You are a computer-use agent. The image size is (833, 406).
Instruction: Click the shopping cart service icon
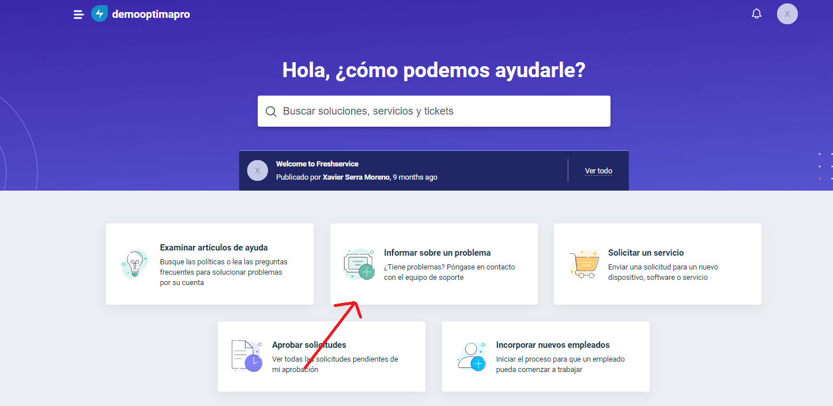pos(583,264)
